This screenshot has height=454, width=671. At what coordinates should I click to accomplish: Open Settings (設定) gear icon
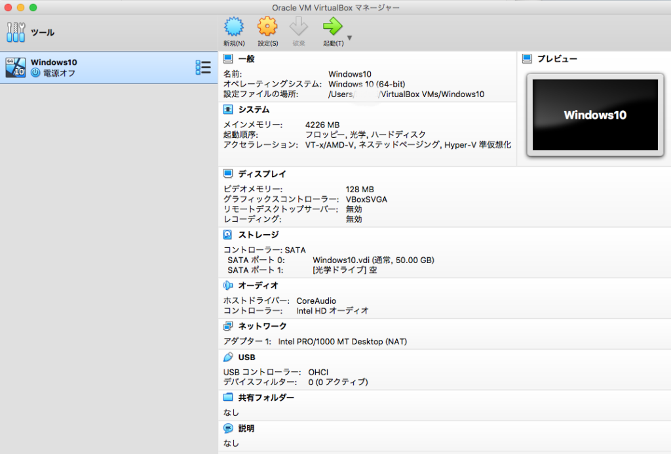[267, 26]
